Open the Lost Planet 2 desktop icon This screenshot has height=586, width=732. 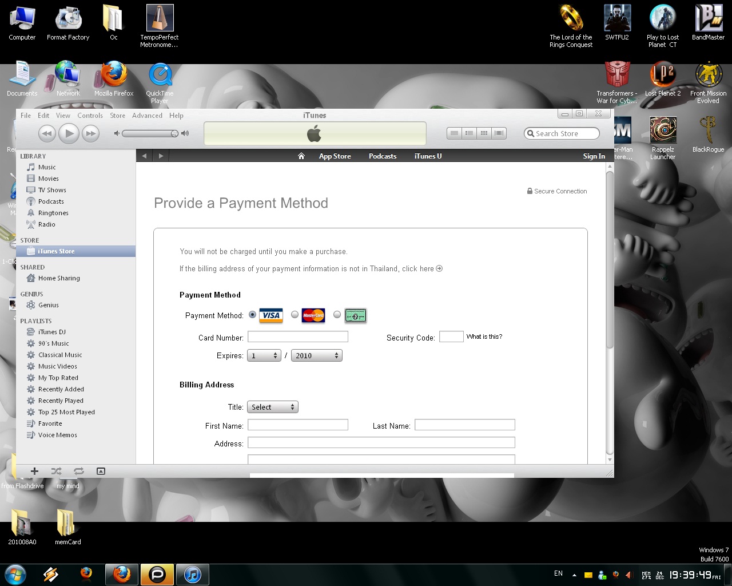coord(663,78)
